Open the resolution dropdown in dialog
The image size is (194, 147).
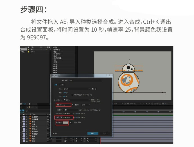[x=71, y=110]
